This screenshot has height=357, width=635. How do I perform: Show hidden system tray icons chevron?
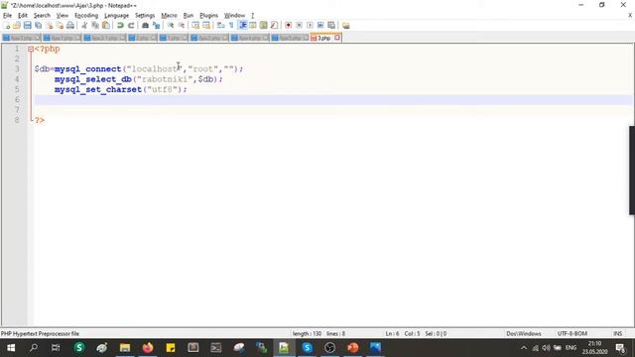coord(523,348)
